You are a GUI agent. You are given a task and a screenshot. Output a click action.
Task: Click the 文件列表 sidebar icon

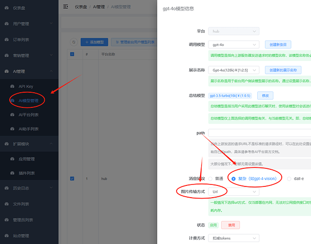[6, 204]
